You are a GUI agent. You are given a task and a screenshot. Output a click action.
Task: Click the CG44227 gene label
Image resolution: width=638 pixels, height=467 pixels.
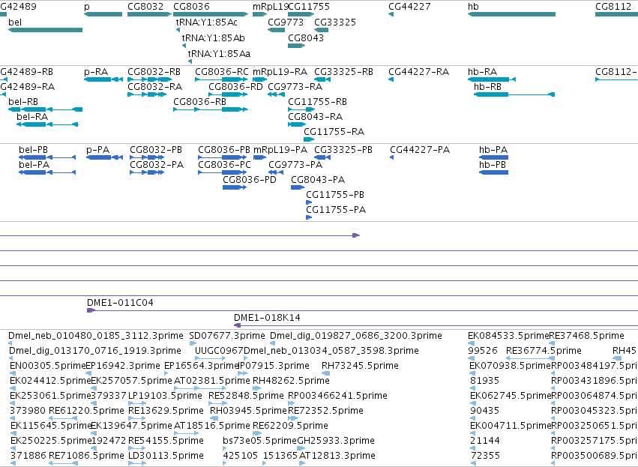[x=409, y=7]
